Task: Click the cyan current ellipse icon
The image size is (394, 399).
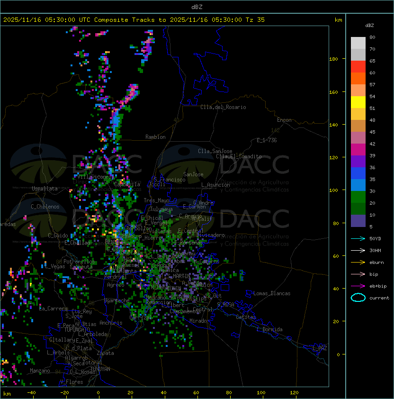Action: point(358,298)
